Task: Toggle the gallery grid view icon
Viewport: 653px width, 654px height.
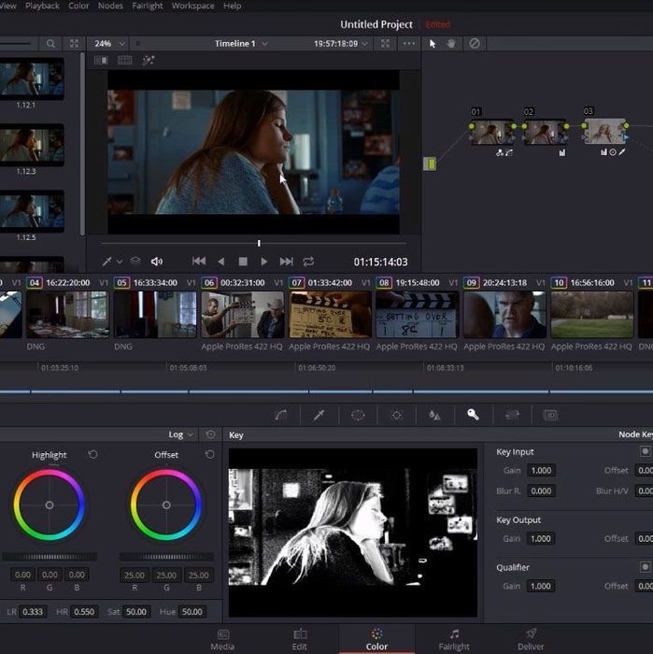Action: pyautogui.click(x=74, y=43)
